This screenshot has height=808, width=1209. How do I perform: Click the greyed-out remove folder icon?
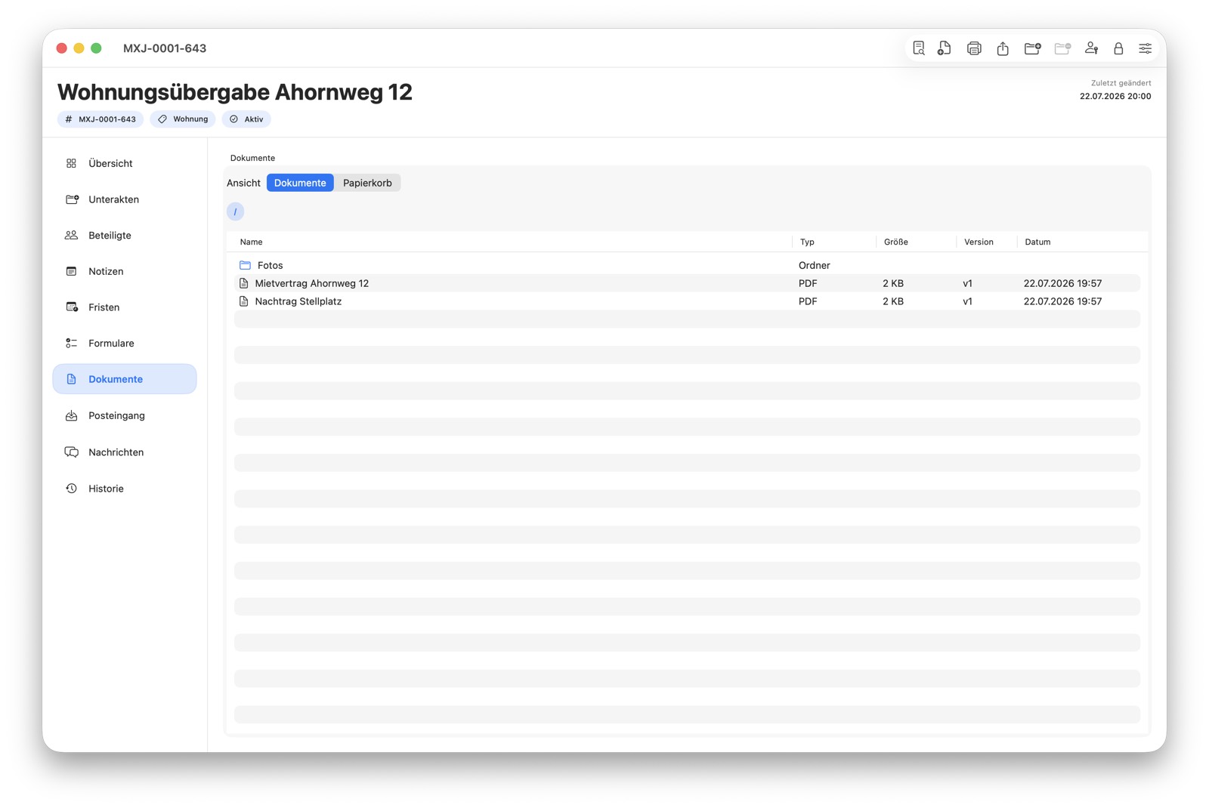point(1062,48)
